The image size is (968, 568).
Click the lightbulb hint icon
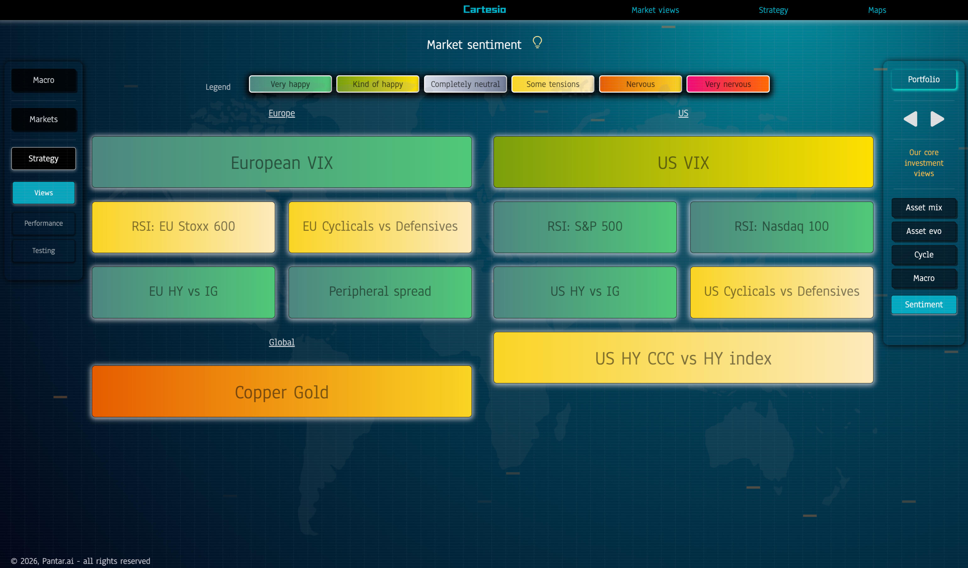537,42
